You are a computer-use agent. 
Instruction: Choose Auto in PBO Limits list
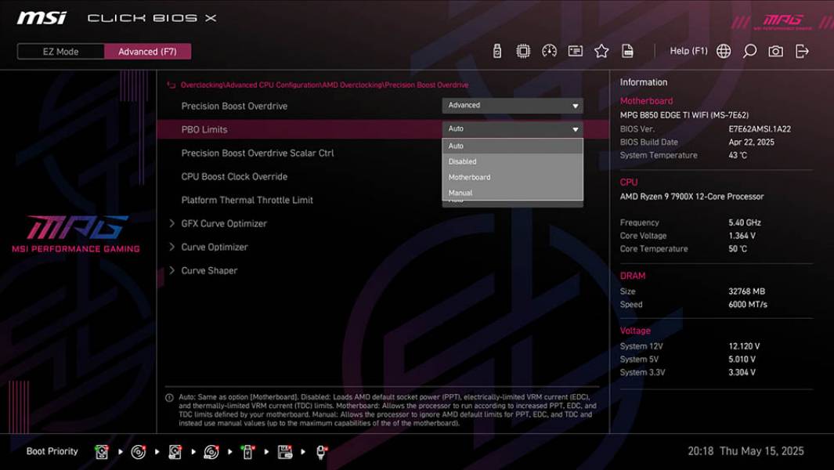point(512,146)
